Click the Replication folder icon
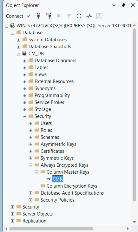The width and height of the screenshot is (138, 232). (18, 221)
